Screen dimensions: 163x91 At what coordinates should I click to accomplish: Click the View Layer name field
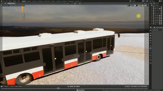[x=154, y=1]
